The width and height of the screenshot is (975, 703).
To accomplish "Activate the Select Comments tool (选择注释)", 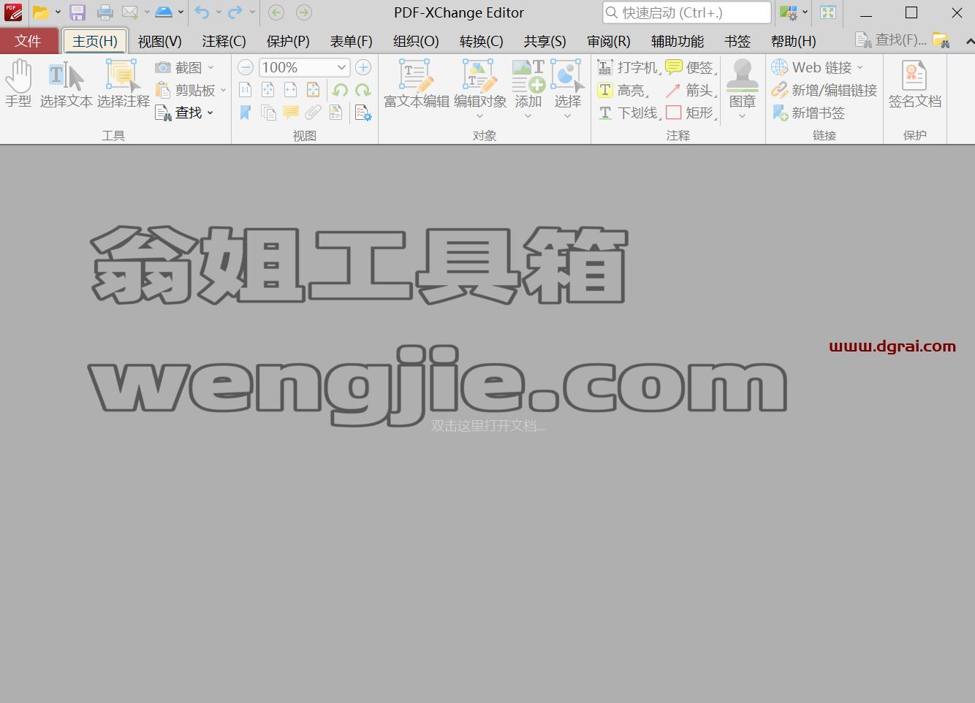I will coord(123,84).
